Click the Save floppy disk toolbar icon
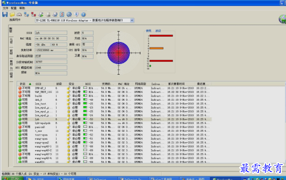Viewport: 286px width, 180px height. (5, 14)
